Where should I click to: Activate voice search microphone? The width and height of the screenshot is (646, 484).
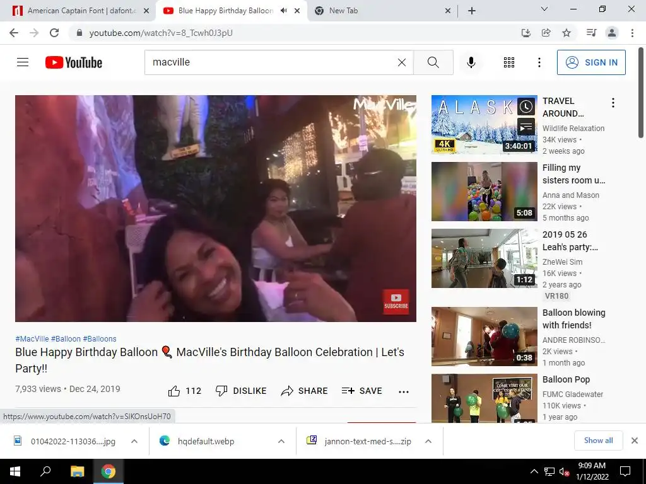pyautogui.click(x=471, y=62)
